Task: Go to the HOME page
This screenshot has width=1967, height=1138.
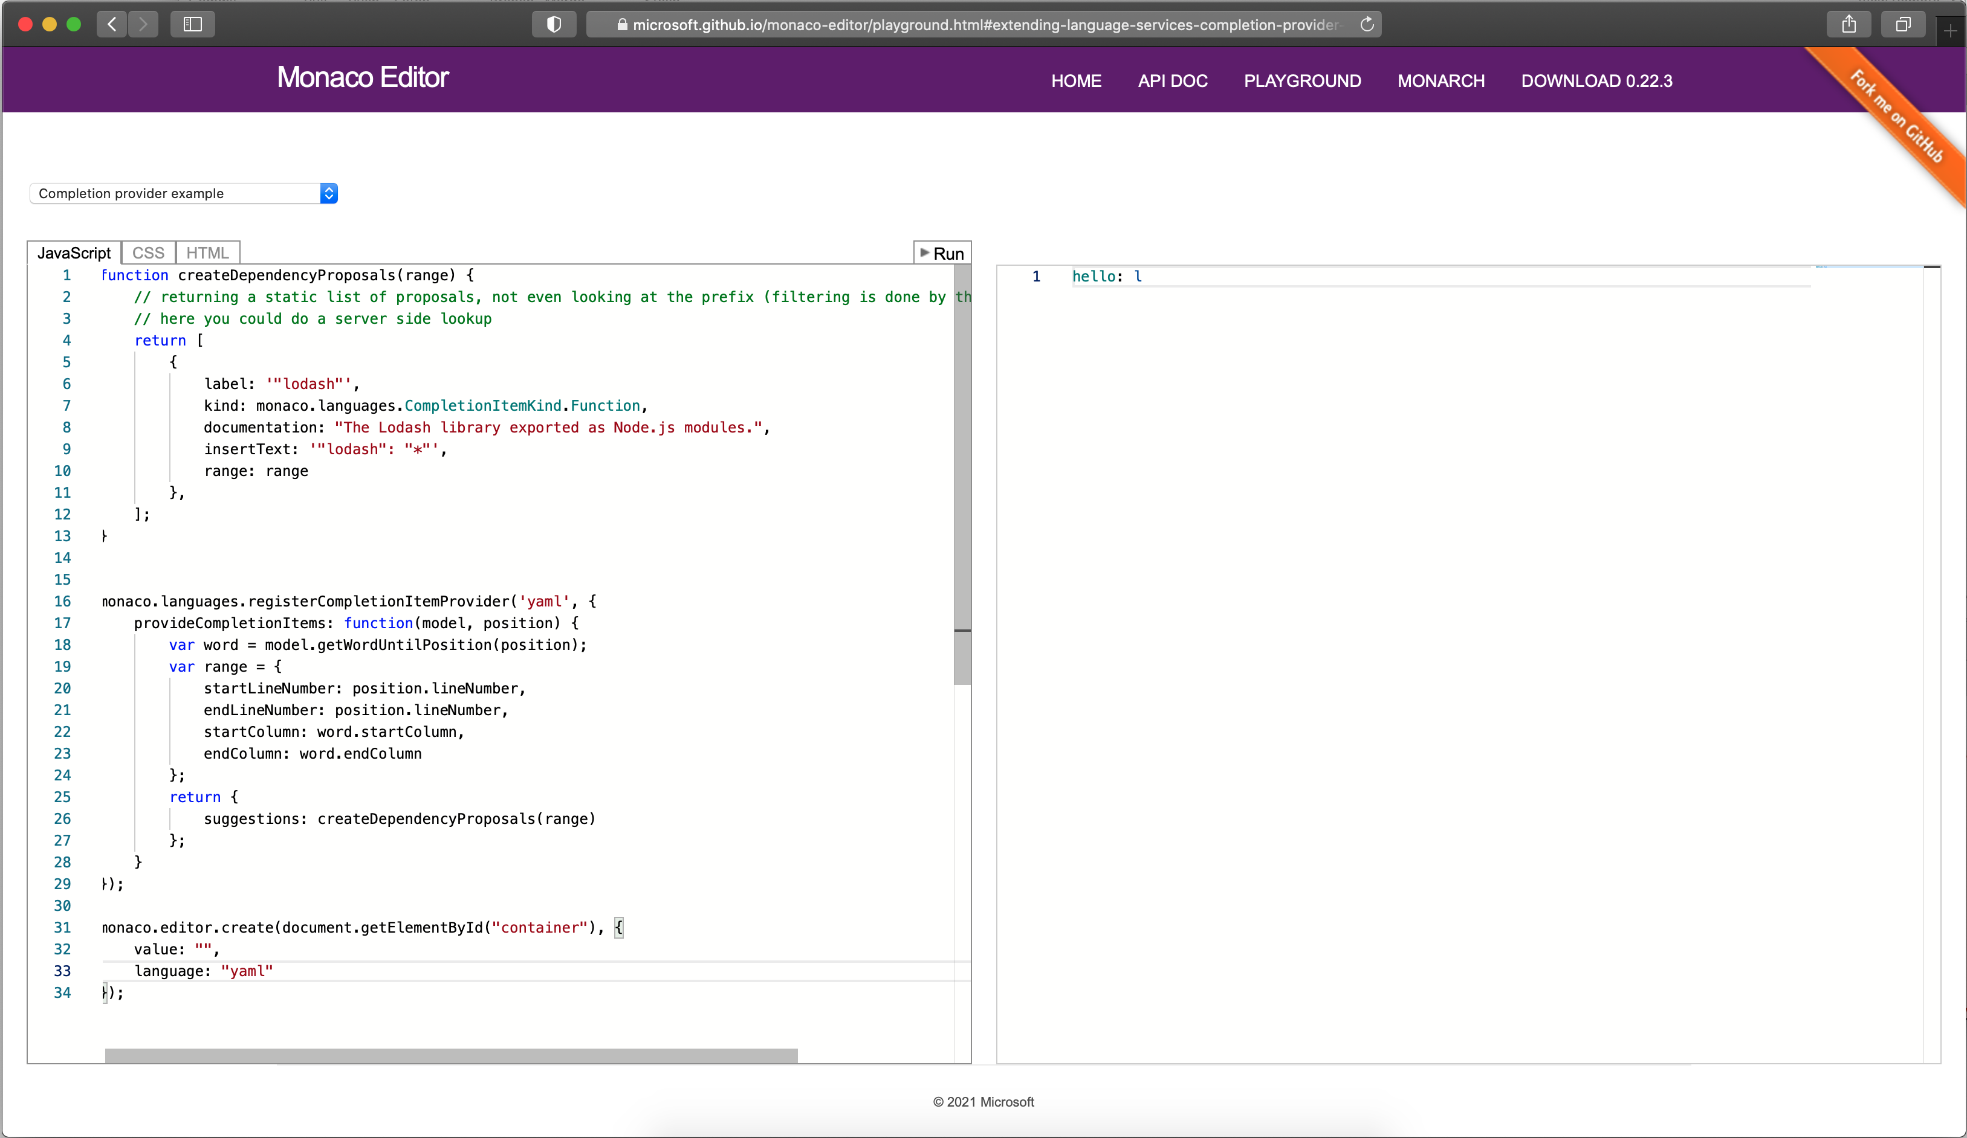Action: tap(1075, 80)
